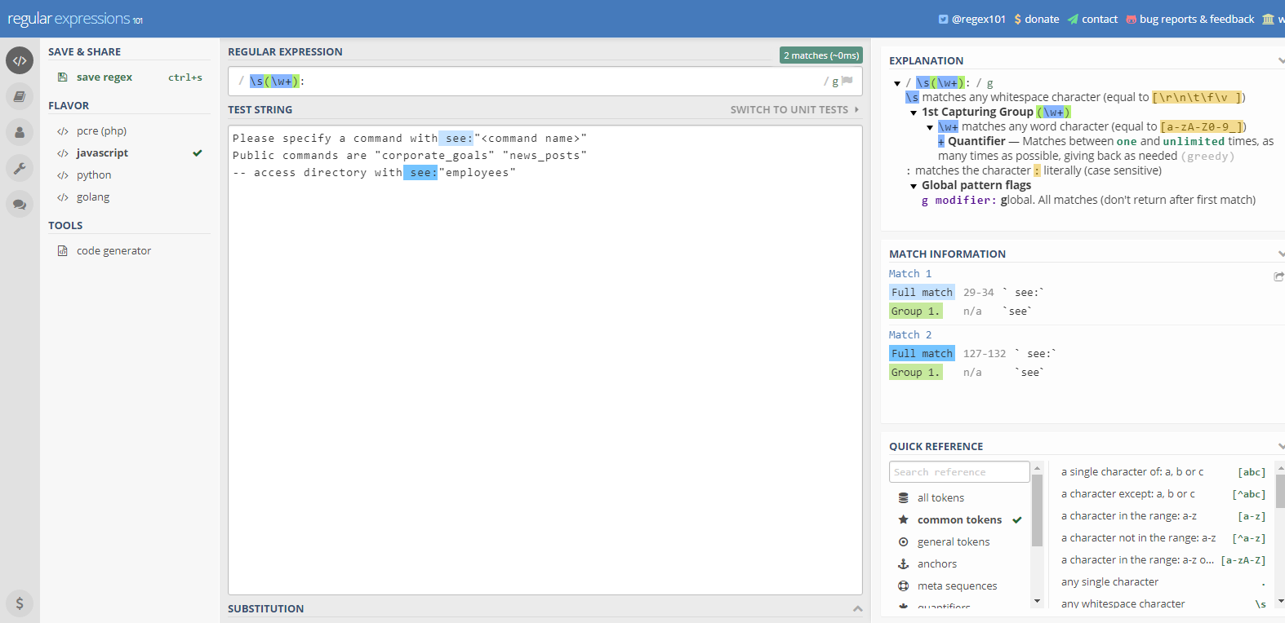Click Group 1. label under Match 2

915,372
